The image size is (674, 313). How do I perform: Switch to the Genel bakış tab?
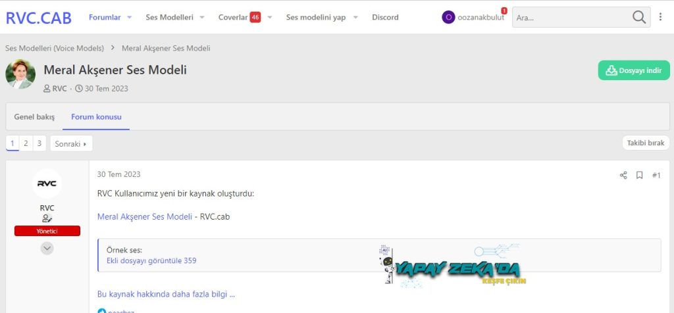34,117
